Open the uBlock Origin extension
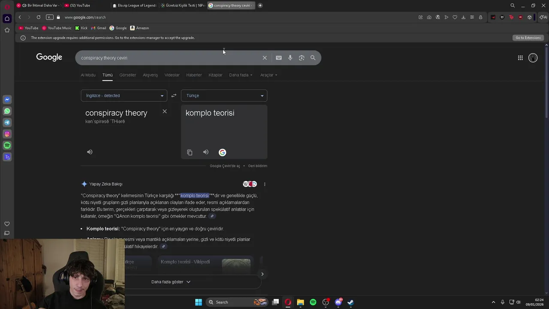 (x=520, y=17)
